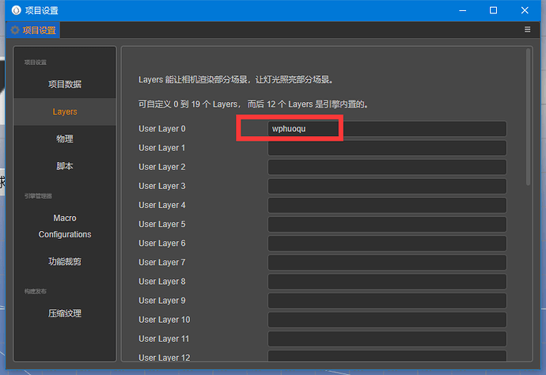This screenshot has height=375, width=546.
Task: Click the text about 19 custom Layers
Action: pyautogui.click(x=253, y=104)
